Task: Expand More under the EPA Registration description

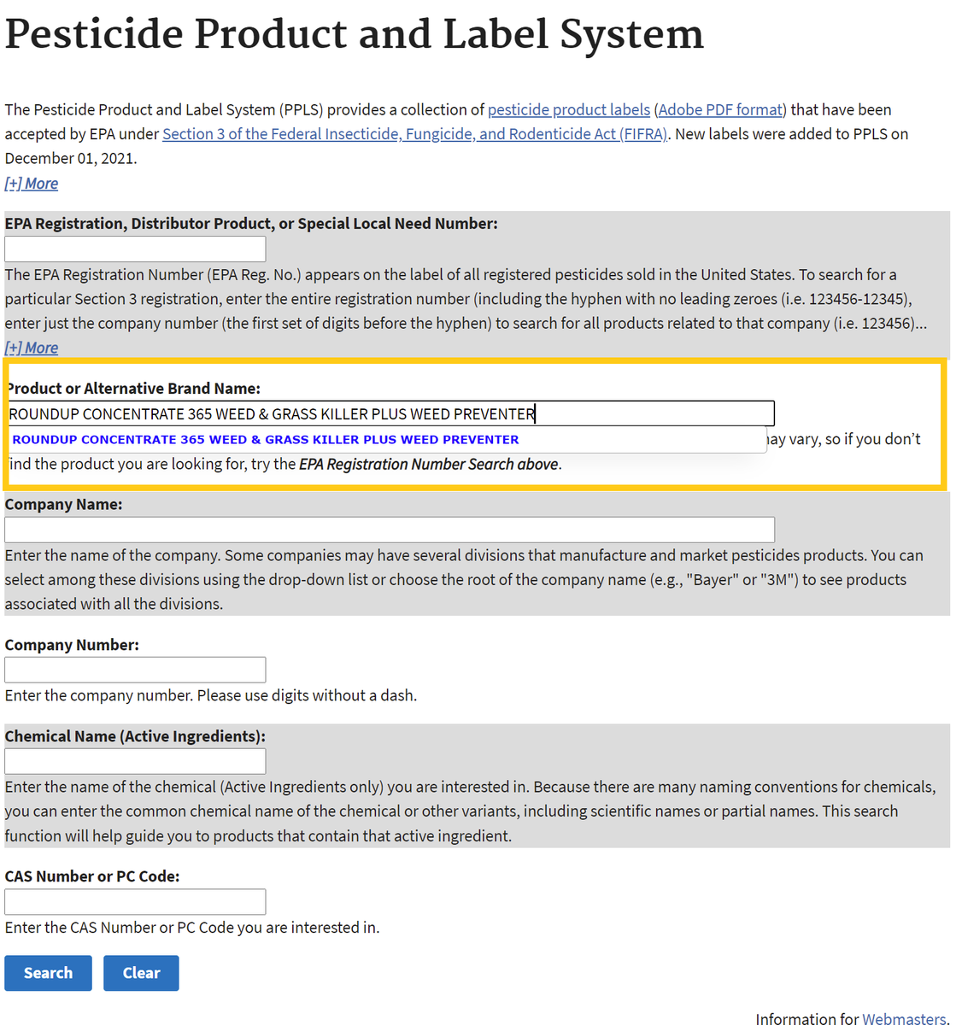Action: click(x=32, y=348)
